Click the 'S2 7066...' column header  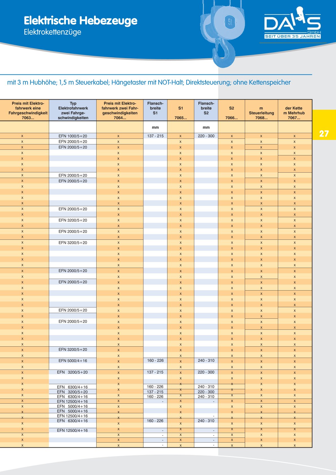[x=232, y=113]
